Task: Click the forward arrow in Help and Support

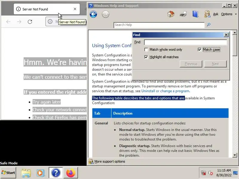Action: click(x=105, y=14)
